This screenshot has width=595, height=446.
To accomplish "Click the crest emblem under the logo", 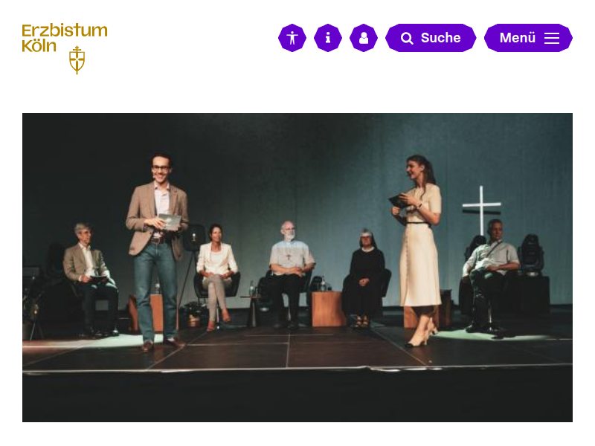I will [x=77, y=60].
